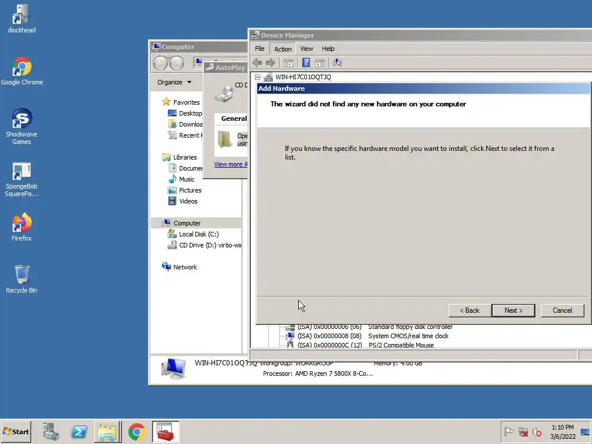Collapse the WIN-HI7C01OQTJQ tree node
The image size is (592, 444).
(257, 77)
